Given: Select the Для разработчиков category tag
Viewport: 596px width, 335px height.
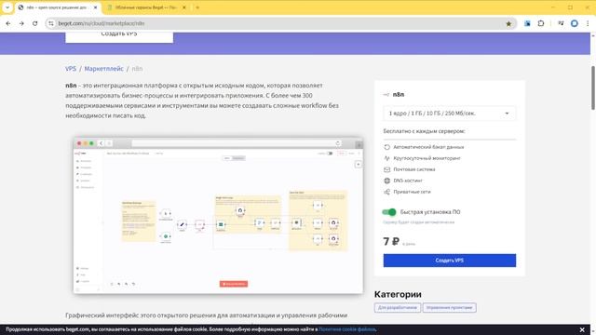Looking at the screenshot, I should pyautogui.click(x=398, y=308).
